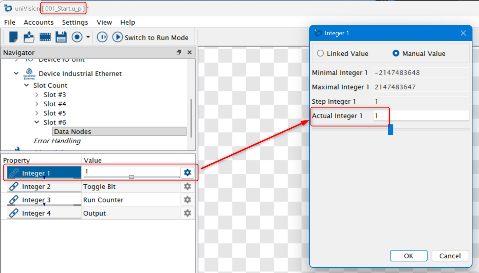Click the open project folder icon
Screen dimensions: 479x273
click(x=29, y=37)
